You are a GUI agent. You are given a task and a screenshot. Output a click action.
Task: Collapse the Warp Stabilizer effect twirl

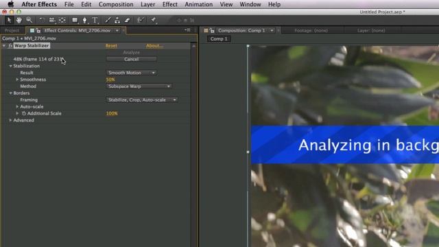point(4,46)
